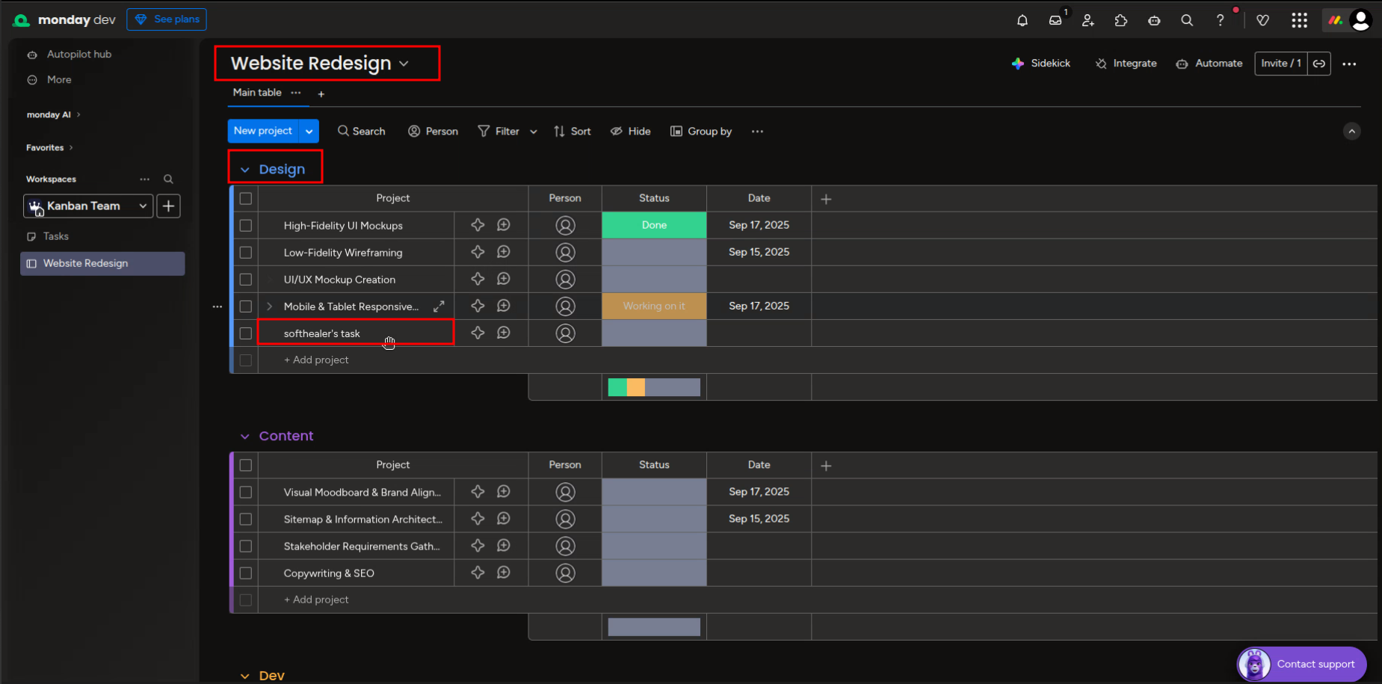Viewport: 1382px width, 684px height.
Task: Open the apps puzzle-piece icon
Action: tap(1121, 20)
